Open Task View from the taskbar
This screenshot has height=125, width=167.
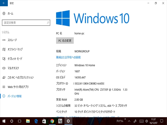(20, 121)
